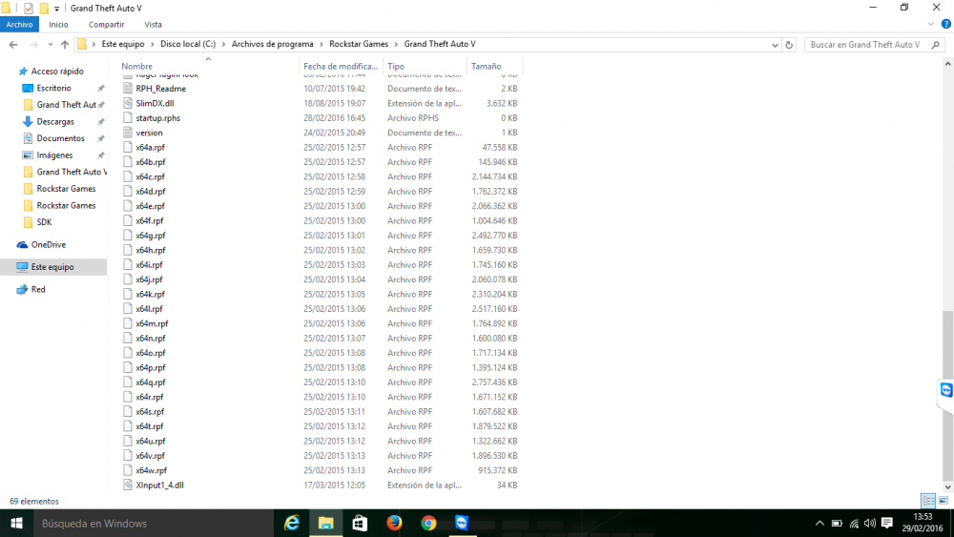Open the Wi-Fi network tray icon
This screenshot has width=954, height=537.
click(x=854, y=523)
